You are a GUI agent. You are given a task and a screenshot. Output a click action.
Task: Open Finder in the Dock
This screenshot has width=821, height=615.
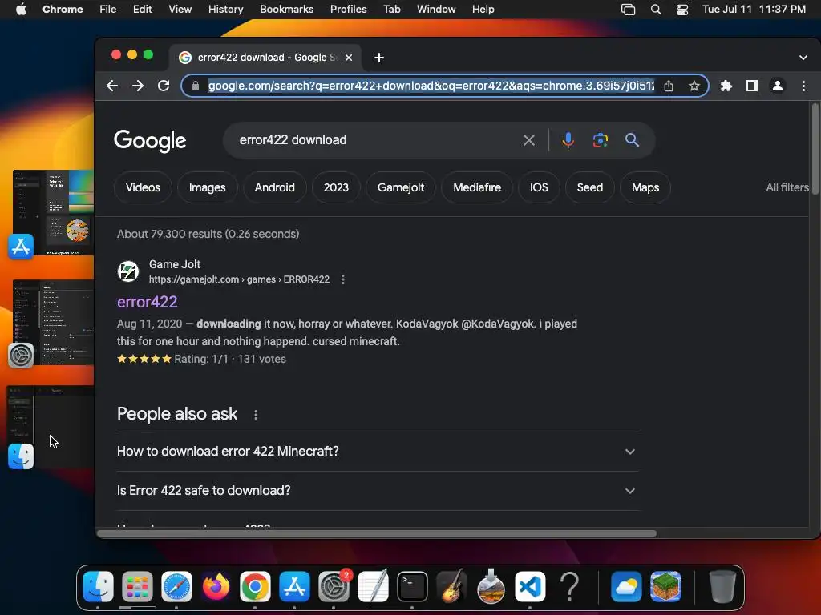[x=98, y=586]
